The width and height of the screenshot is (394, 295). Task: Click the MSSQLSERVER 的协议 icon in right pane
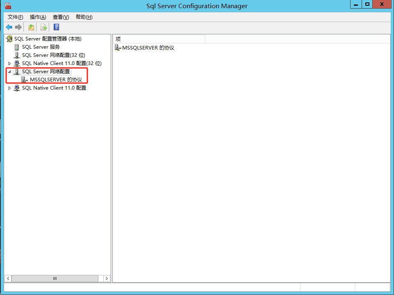[118, 47]
